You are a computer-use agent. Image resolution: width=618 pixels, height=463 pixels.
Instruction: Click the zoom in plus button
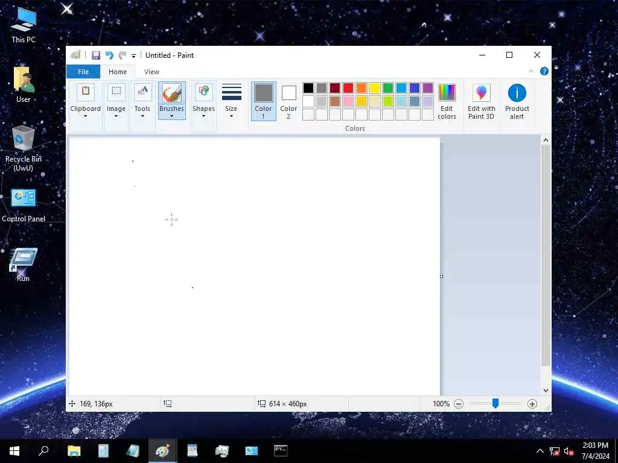point(532,404)
